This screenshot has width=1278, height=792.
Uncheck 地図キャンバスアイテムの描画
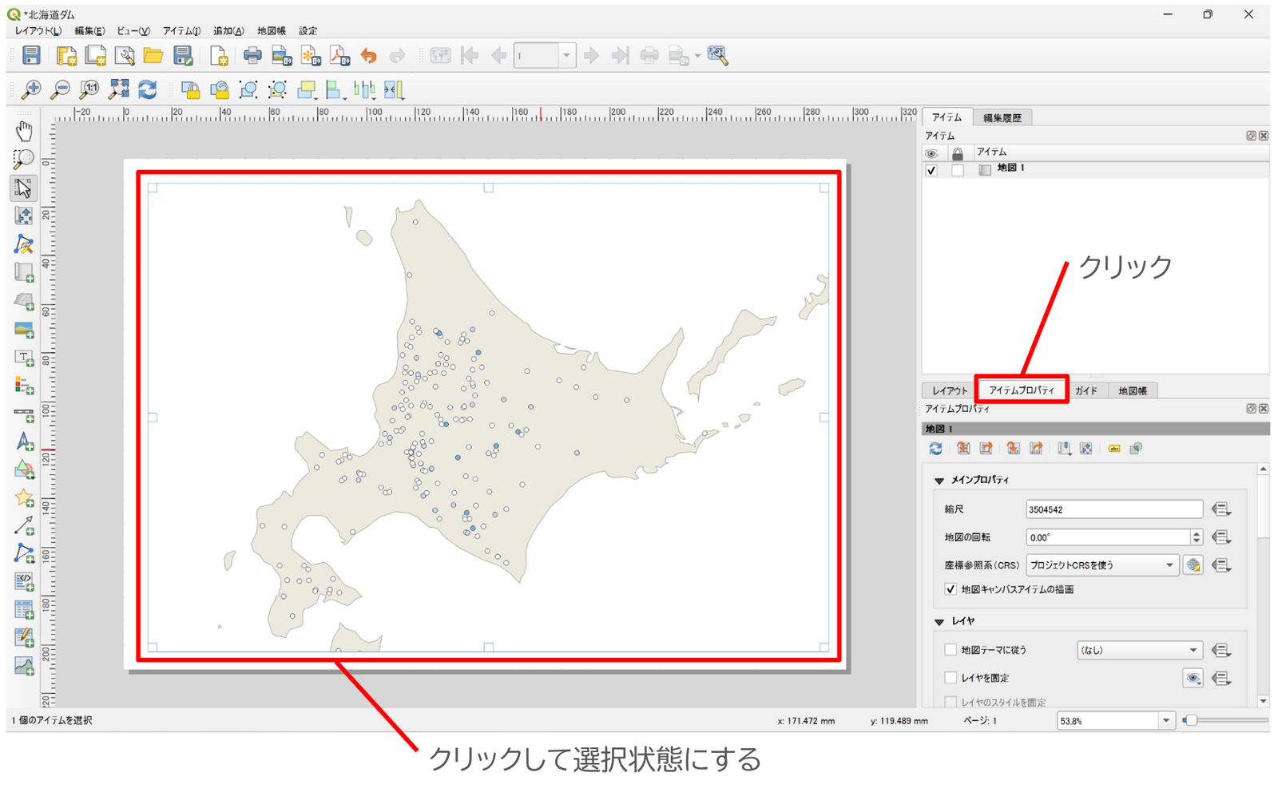point(951,589)
